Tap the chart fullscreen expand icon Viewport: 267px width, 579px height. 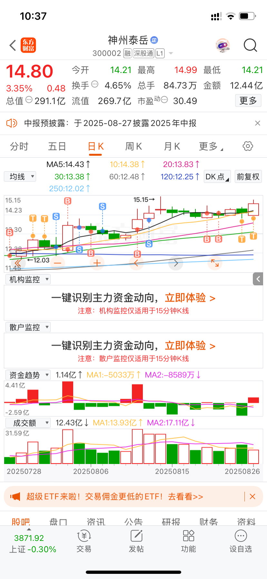coord(215,263)
